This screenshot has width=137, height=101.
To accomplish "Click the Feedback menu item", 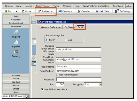I will point(118,6).
